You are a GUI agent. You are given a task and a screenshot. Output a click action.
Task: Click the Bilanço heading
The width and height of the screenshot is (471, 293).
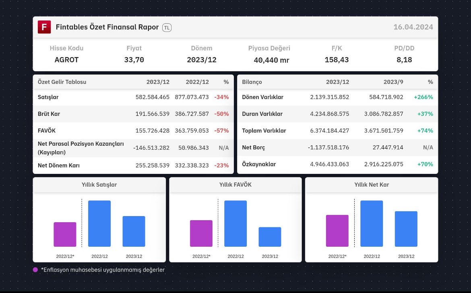252,82
